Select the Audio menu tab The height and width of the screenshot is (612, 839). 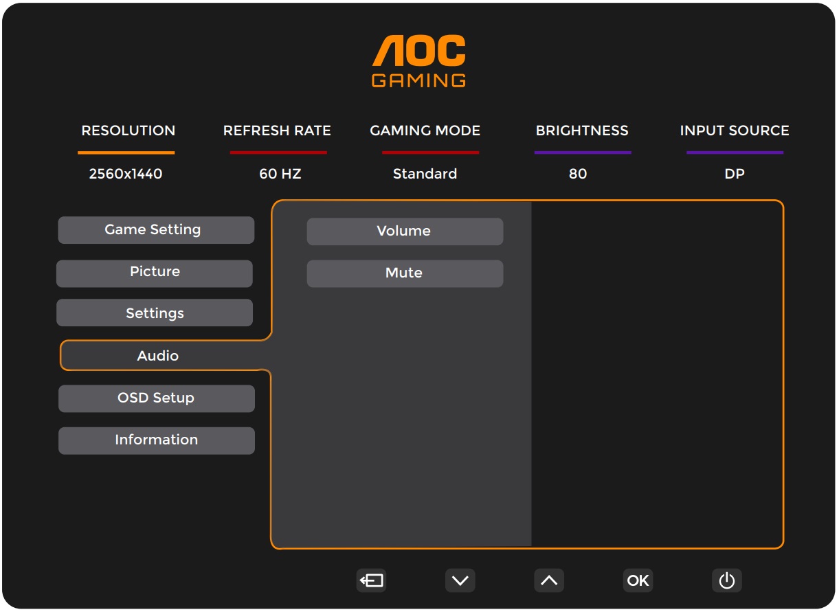click(158, 356)
